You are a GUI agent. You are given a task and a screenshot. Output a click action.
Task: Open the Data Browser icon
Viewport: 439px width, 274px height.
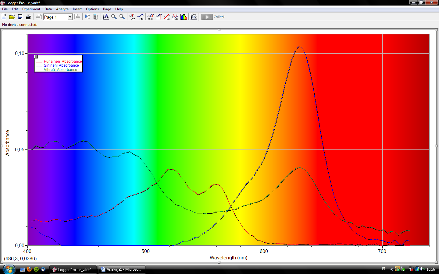point(87,17)
